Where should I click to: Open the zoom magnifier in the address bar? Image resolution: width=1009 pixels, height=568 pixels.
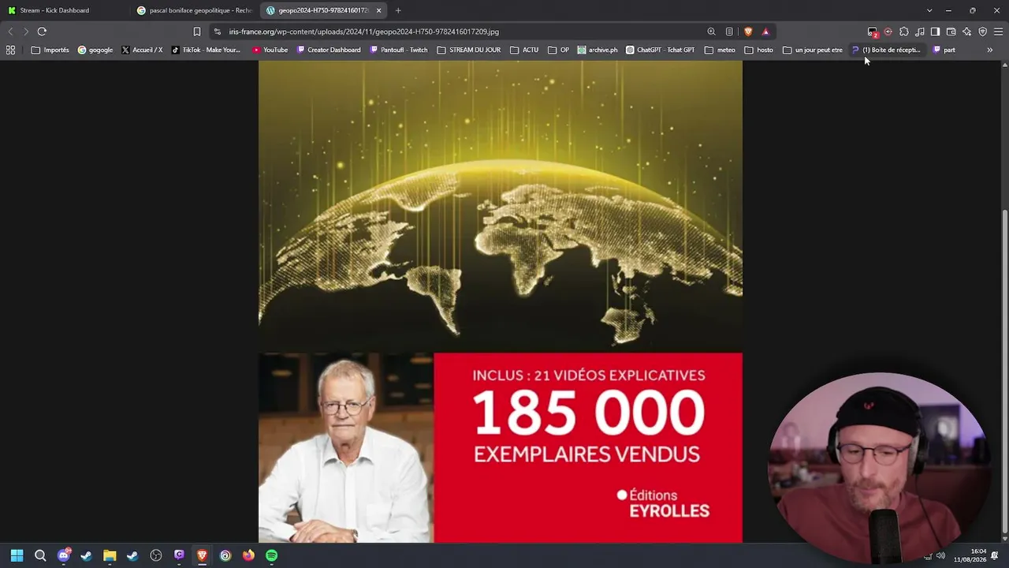(x=711, y=32)
